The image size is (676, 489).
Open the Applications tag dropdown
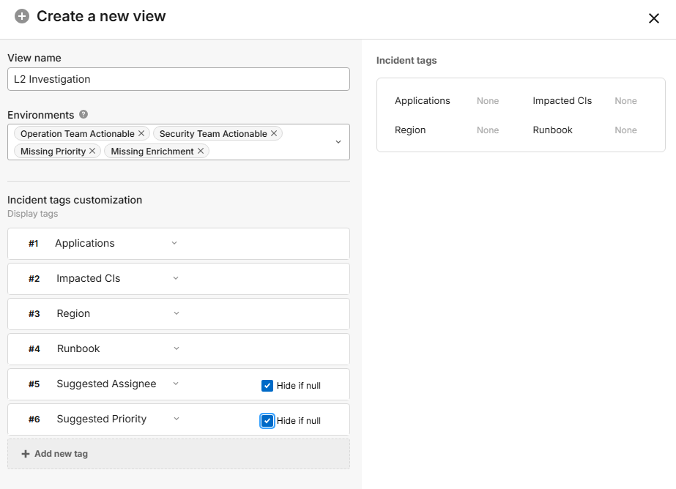(x=174, y=244)
